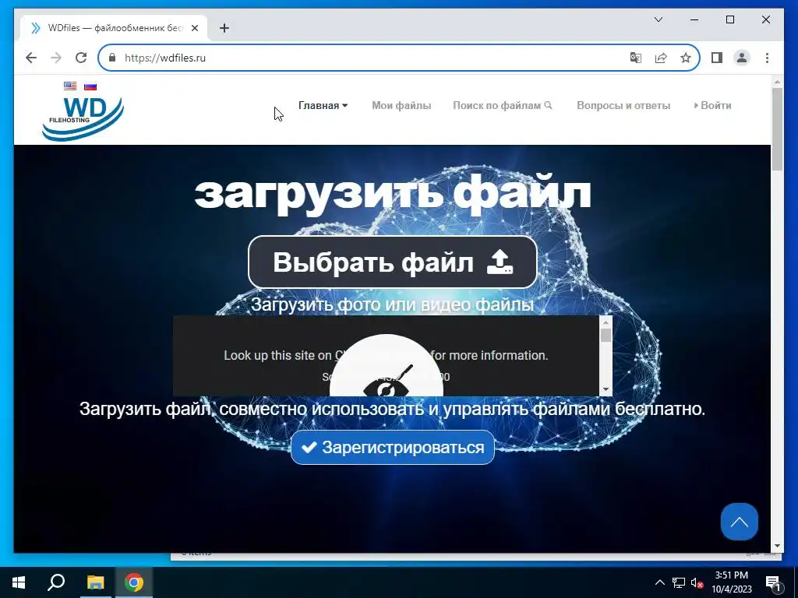Open Вопросы и ответы menu item
The width and height of the screenshot is (798, 598).
coord(623,105)
